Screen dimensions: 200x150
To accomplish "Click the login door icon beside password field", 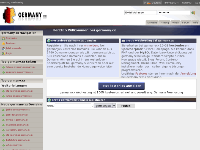I will (x=193, y=13).
